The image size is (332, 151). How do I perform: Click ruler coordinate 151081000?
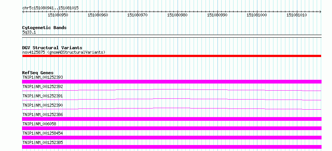(x=257, y=15)
